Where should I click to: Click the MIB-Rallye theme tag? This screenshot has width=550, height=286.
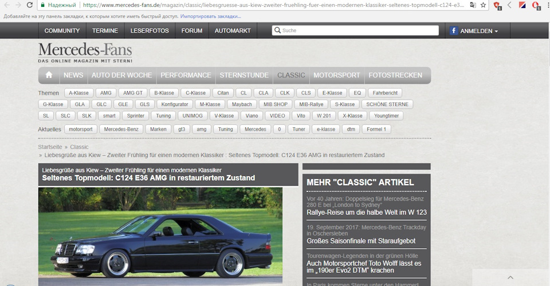[x=311, y=104]
